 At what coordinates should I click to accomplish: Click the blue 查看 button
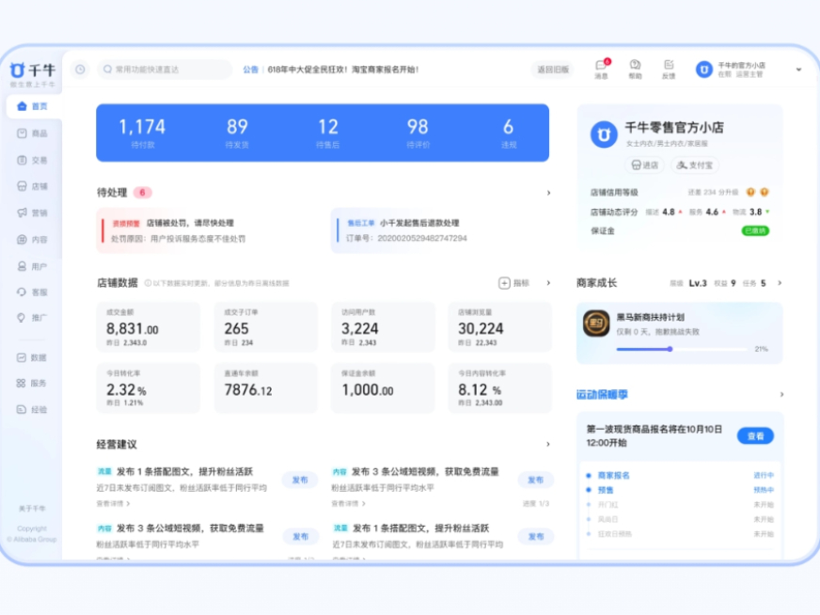tap(755, 435)
